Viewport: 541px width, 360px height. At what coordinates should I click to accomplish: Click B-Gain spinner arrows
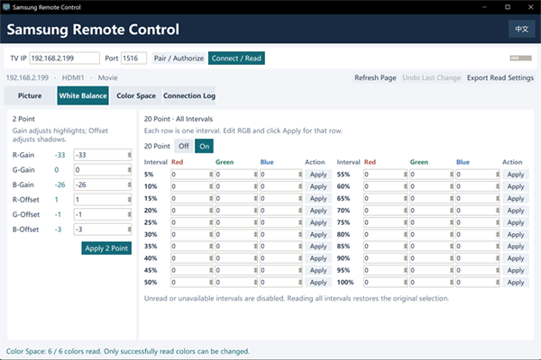coord(129,184)
